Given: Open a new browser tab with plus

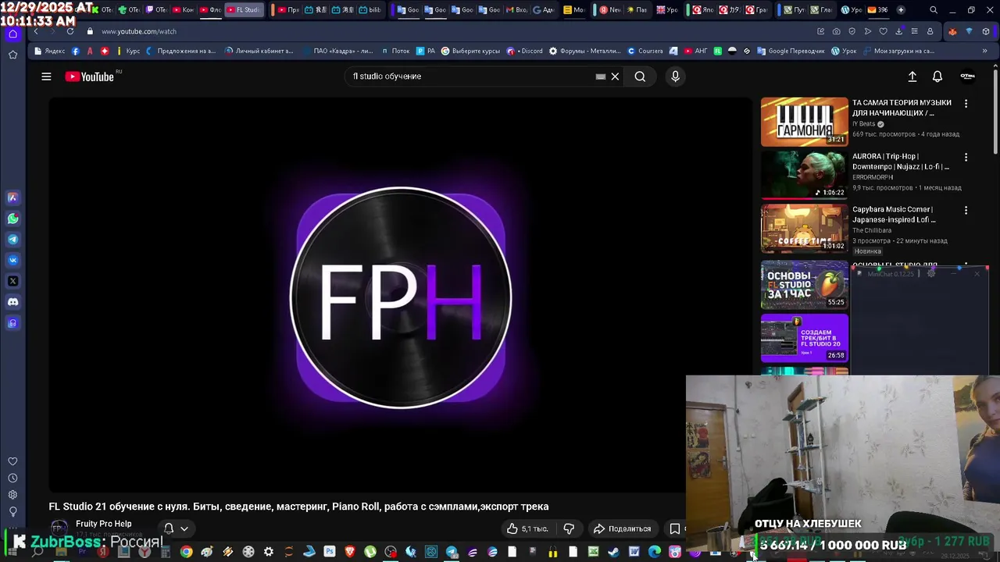Looking at the screenshot, I should pyautogui.click(x=901, y=10).
